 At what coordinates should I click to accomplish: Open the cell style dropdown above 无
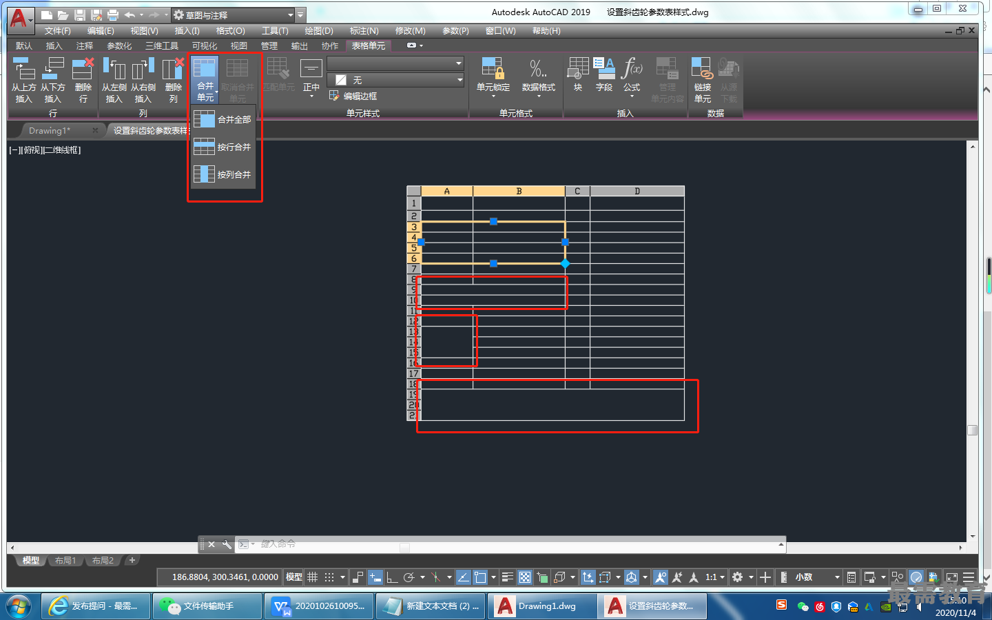click(395, 63)
